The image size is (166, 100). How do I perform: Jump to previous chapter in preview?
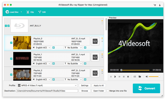[x=111, y=77]
